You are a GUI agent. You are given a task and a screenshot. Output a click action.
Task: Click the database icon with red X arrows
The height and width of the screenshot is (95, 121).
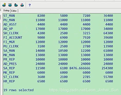pos(22,5)
